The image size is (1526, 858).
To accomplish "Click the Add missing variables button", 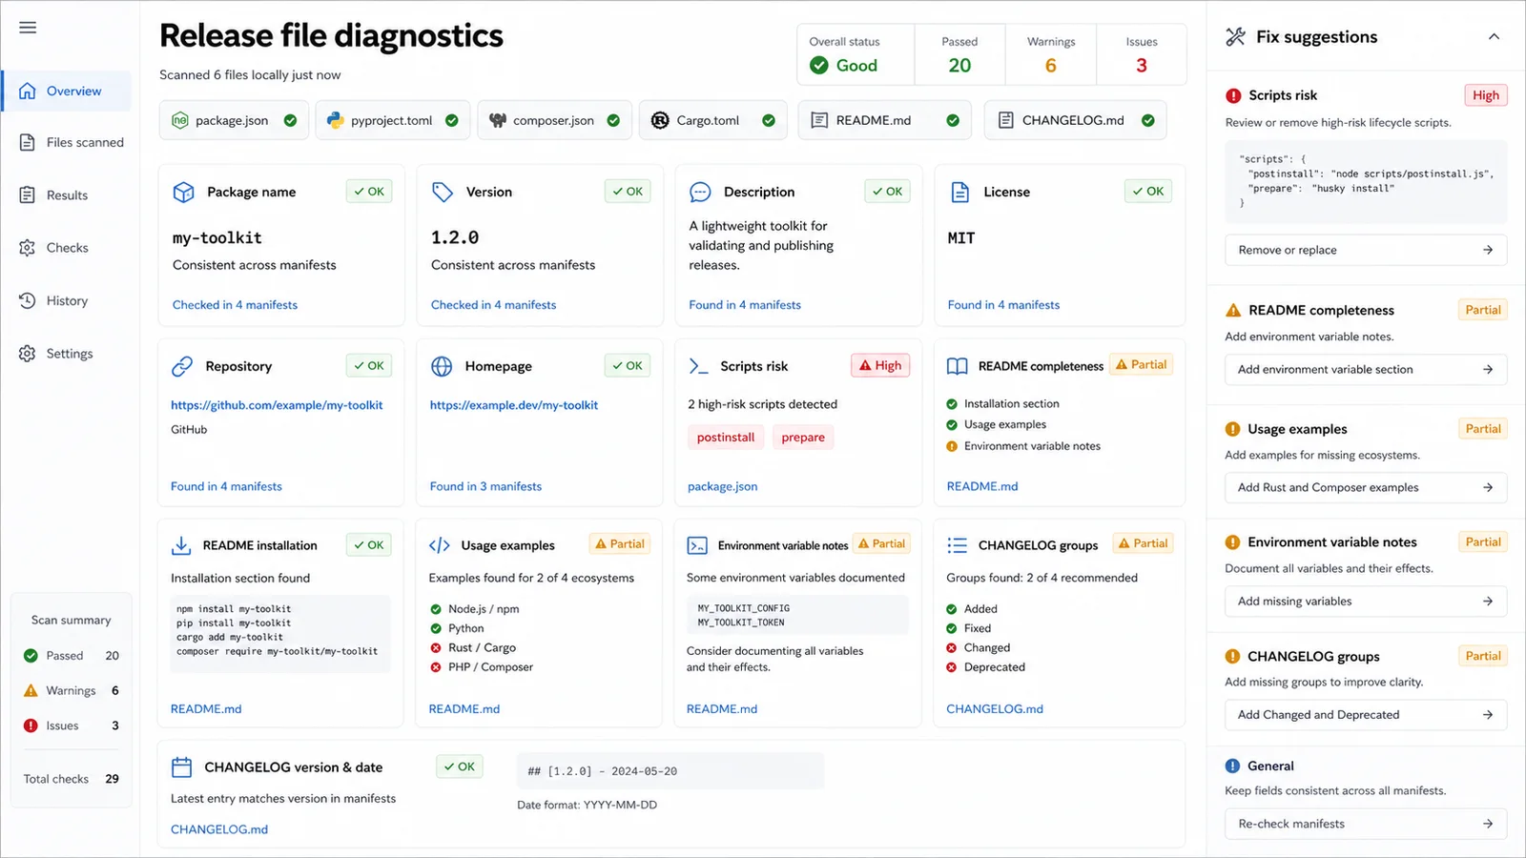I will 1366,601.
